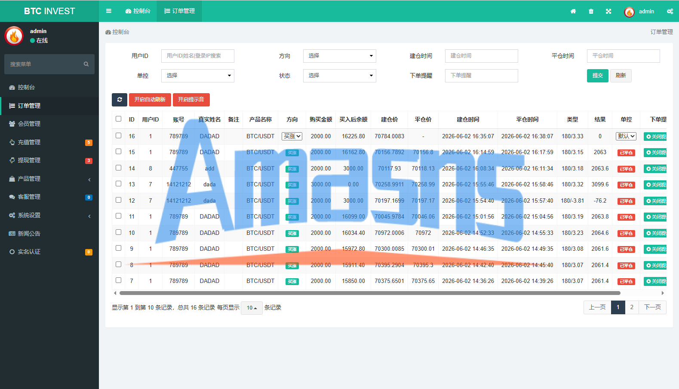Tick the checkbox for order ID 15

pos(119,152)
